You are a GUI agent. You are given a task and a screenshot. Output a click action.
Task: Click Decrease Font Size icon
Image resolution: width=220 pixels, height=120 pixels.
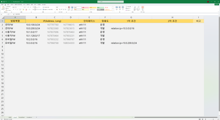[31, 7]
